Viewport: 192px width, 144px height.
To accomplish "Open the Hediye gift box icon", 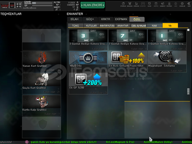I will tap(156, 4).
